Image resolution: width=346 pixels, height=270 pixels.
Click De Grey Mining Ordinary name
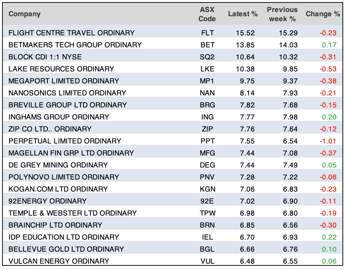[x=58, y=165]
